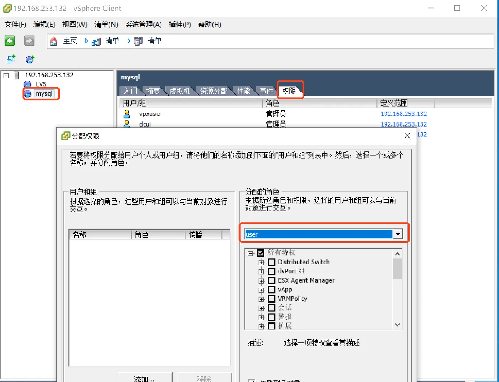
Task: Click the grey forward navigation arrow
Action: (29, 41)
